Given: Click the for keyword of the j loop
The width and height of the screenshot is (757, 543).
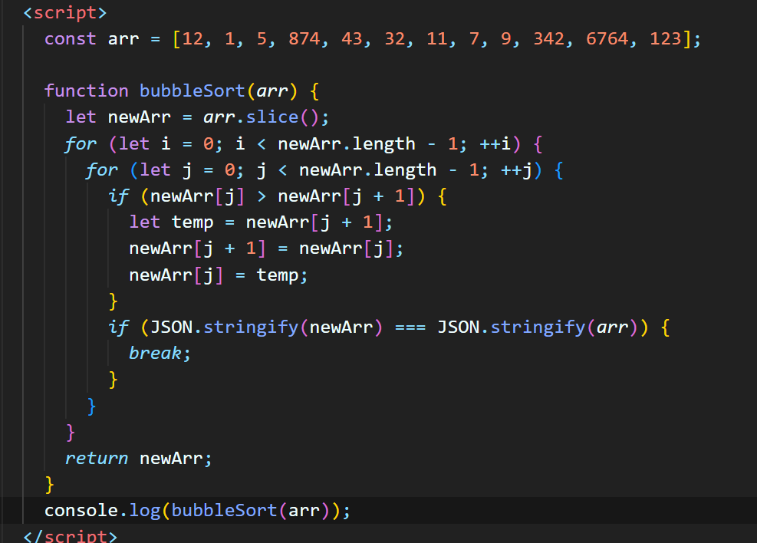Looking at the screenshot, I should click(x=102, y=170).
